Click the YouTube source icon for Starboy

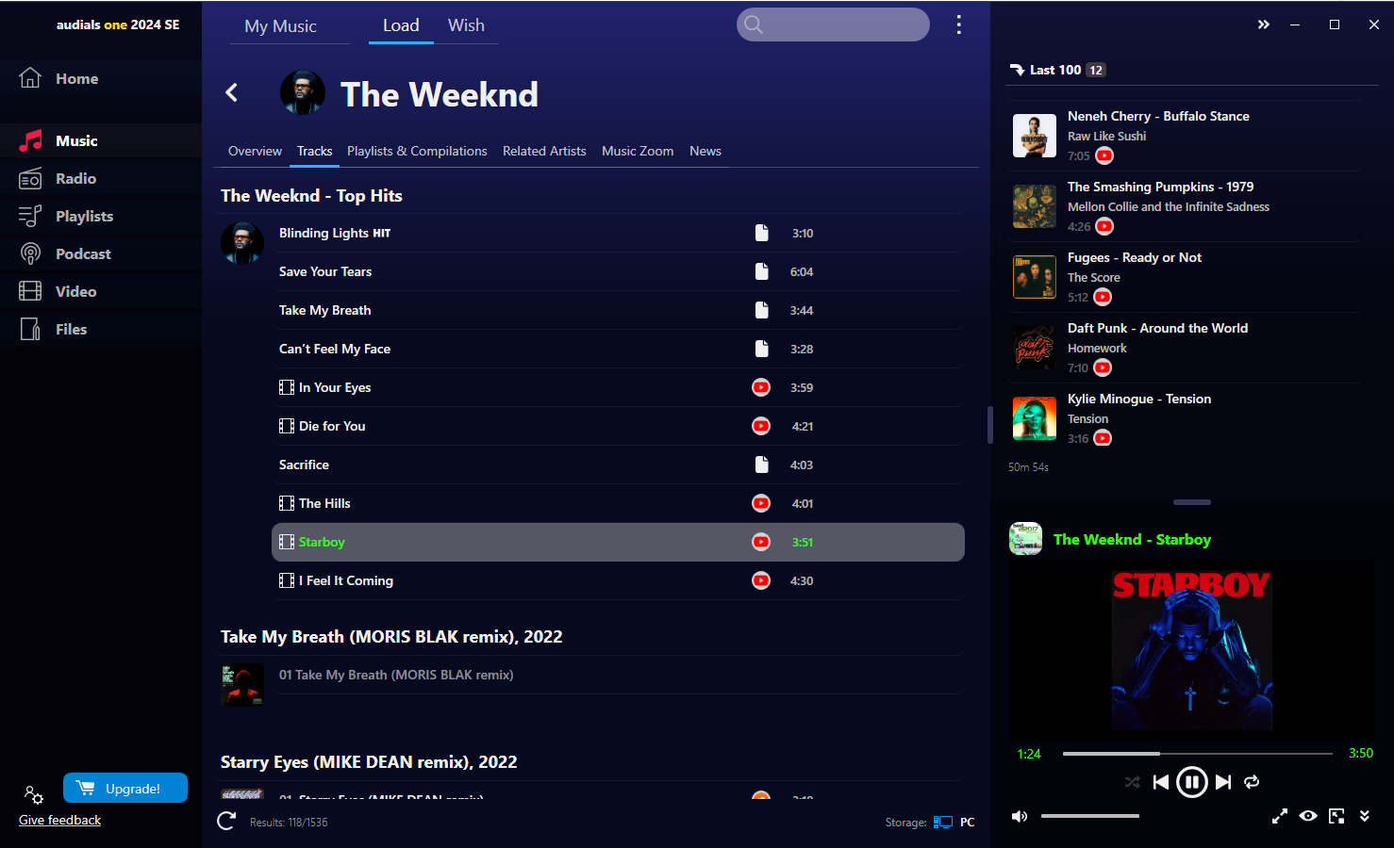pos(760,542)
